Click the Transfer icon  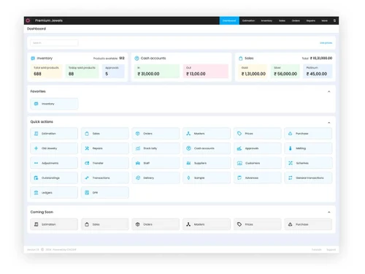pos(87,163)
